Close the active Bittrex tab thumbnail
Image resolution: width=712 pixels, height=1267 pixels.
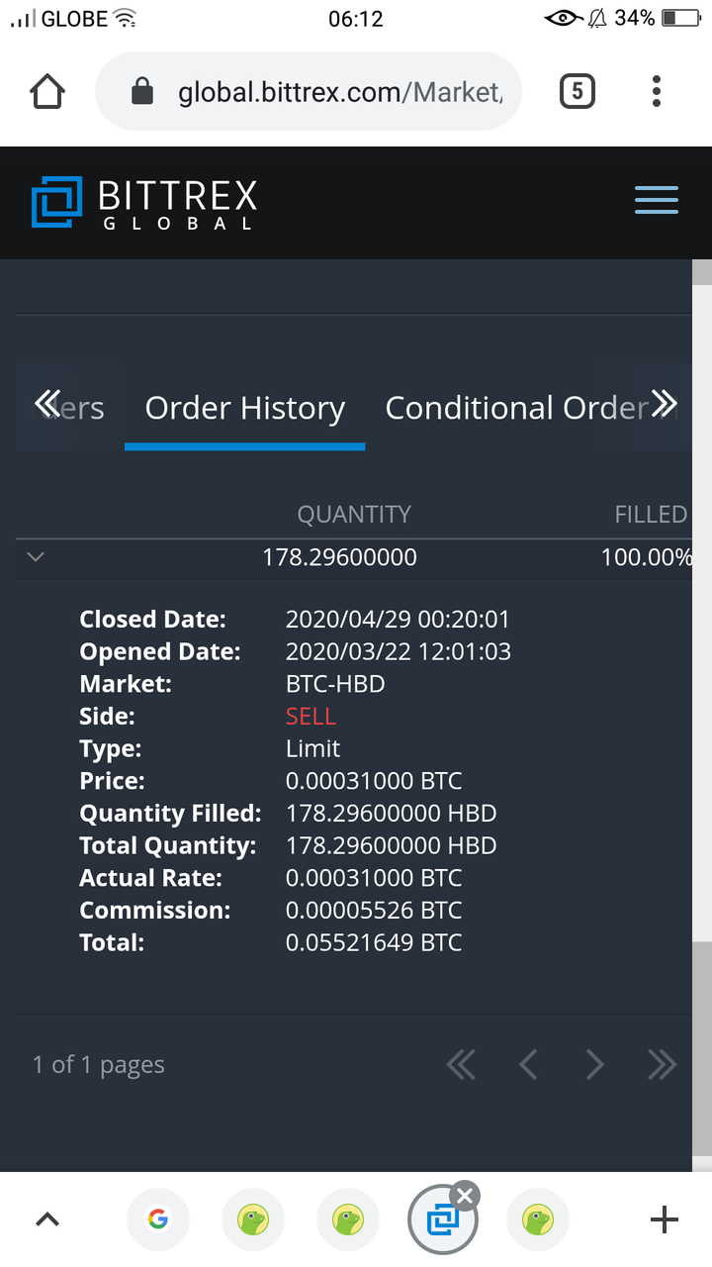tap(465, 1196)
